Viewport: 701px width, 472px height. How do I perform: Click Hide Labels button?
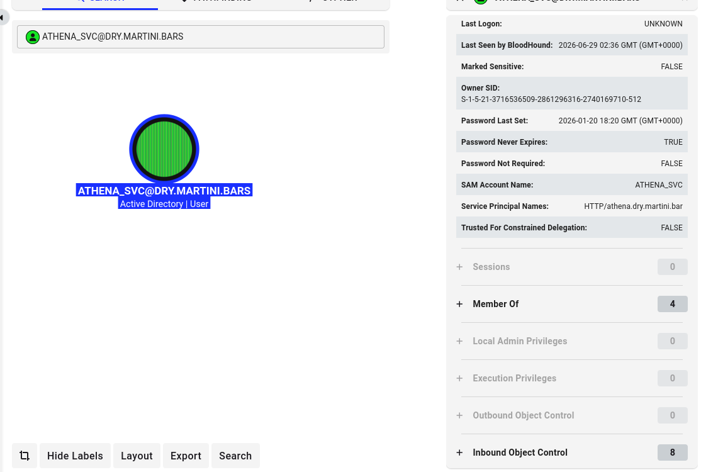pyautogui.click(x=75, y=456)
